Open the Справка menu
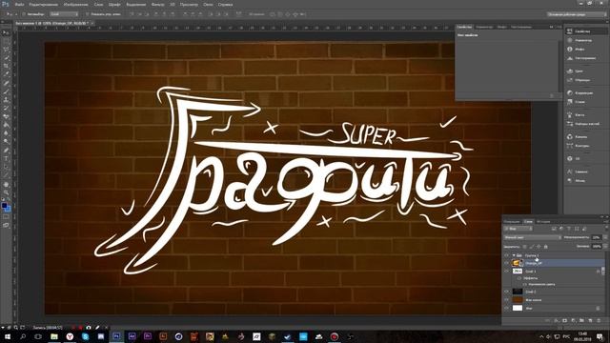This screenshot has height=343, width=610. [x=225, y=4]
